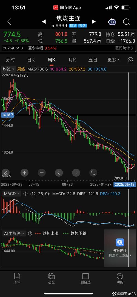This screenshot has height=297, width=137.
Task: Expand chart to fullscreen icon
Action: click(x=93, y=173)
